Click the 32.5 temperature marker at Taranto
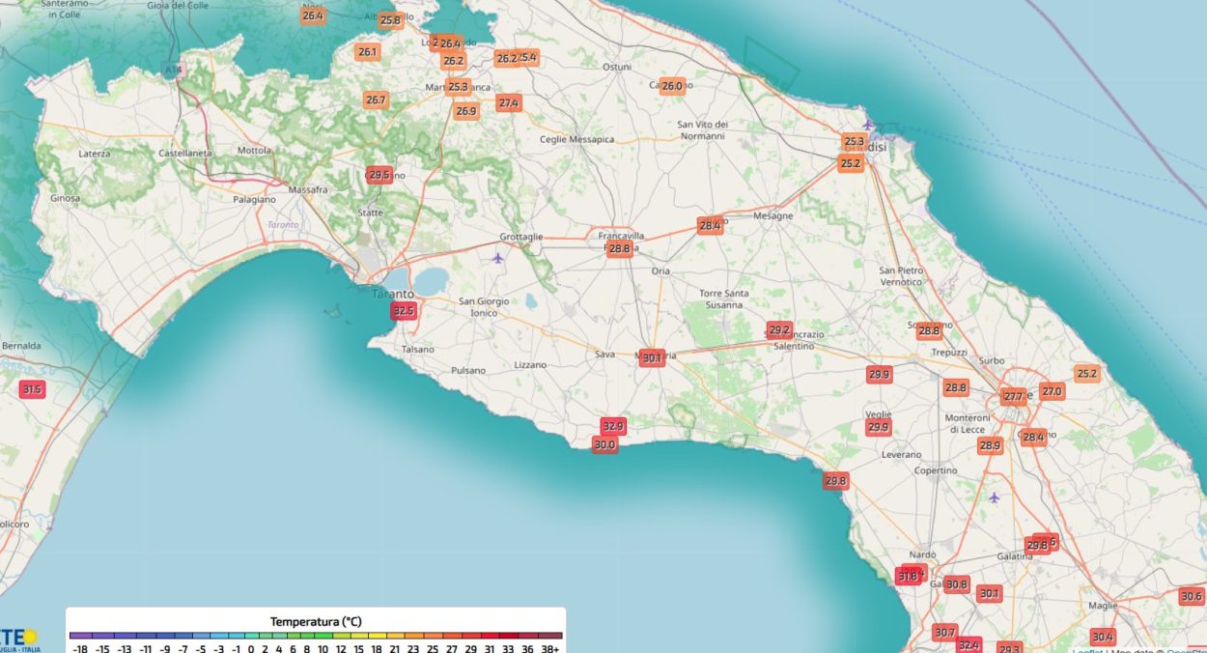The width and height of the screenshot is (1207, 653). point(403,311)
